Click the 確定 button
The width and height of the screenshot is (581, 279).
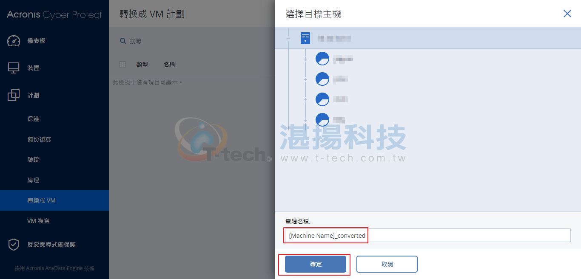tap(316, 264)
